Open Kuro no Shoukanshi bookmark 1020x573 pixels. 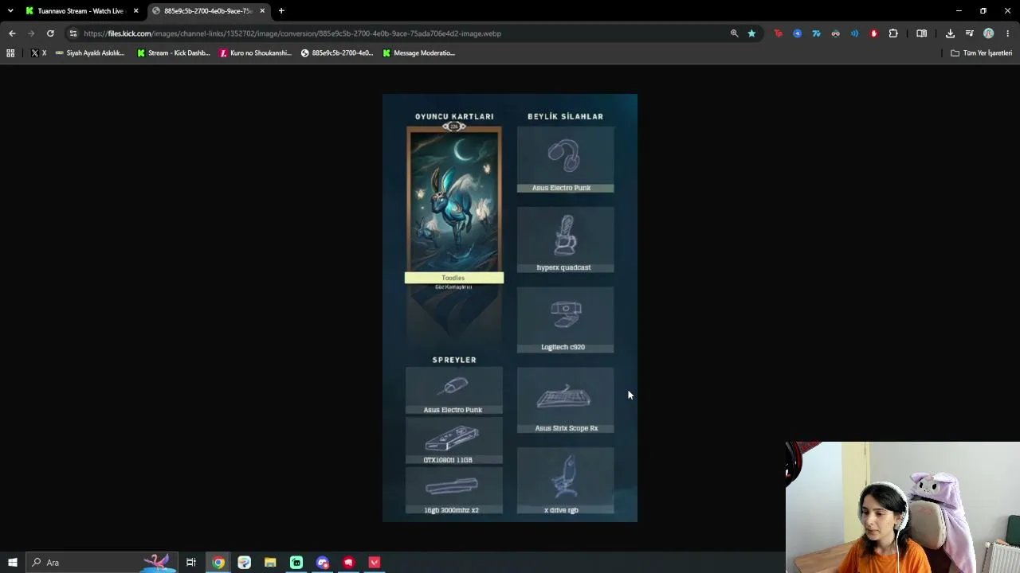256,53
